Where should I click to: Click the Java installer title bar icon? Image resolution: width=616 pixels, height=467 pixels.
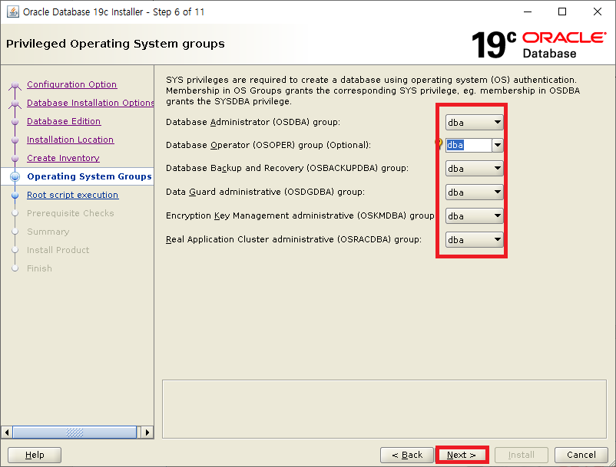(13, 12)
